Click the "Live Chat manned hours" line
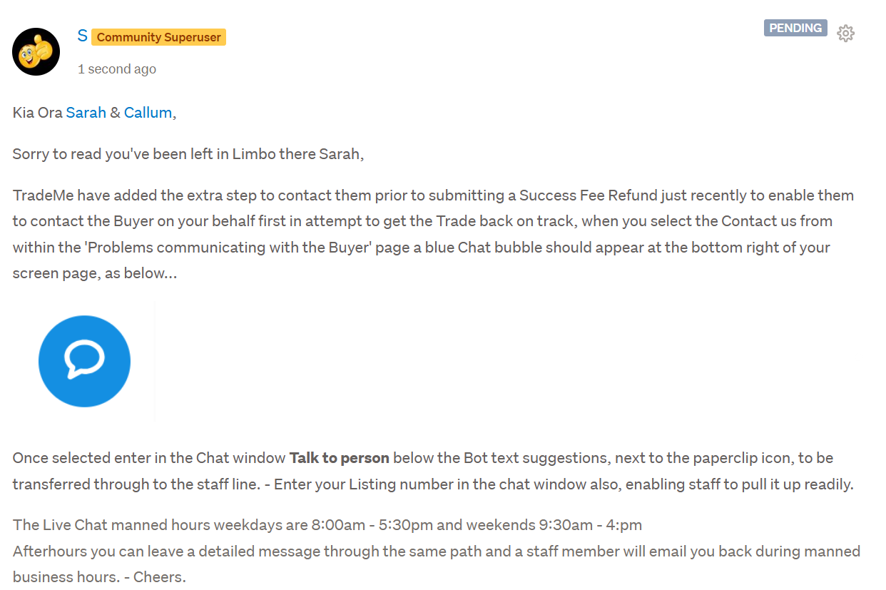 157,525
